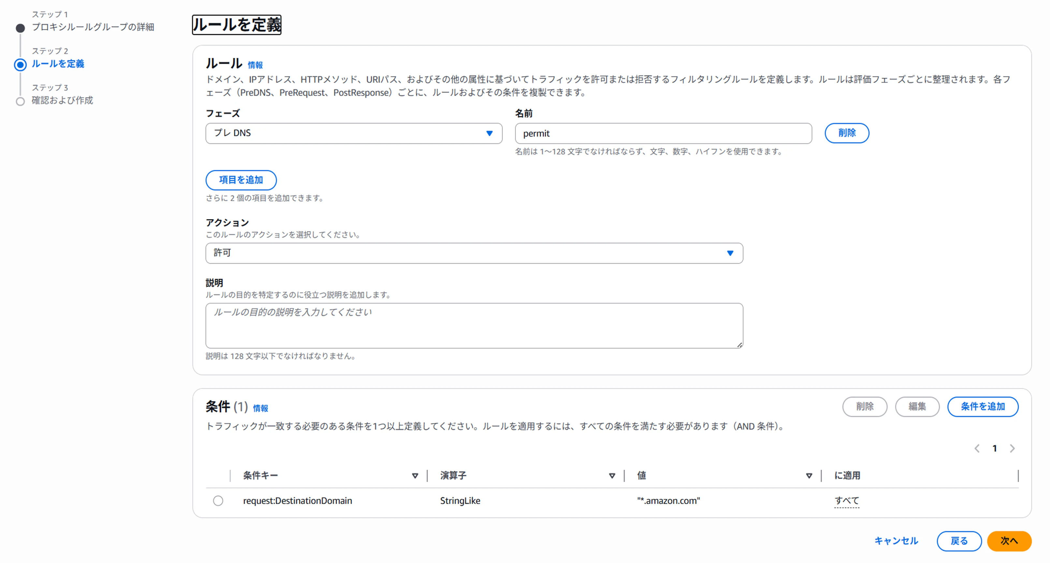Click 次へ to proceed

[x=1009, y=541]
